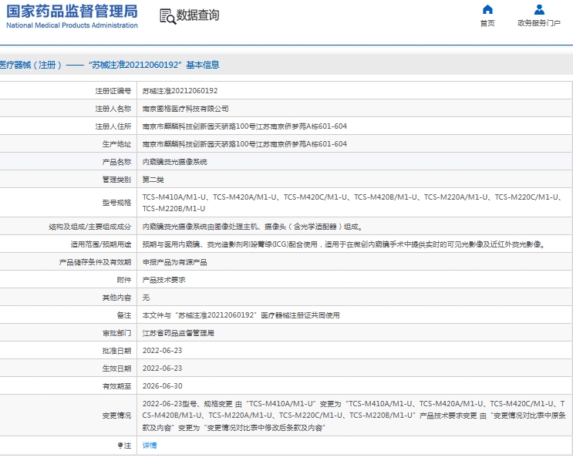This screenshot has width=573, height=461.
Task: Click the 变更情况 label
Action: [116, 416]
